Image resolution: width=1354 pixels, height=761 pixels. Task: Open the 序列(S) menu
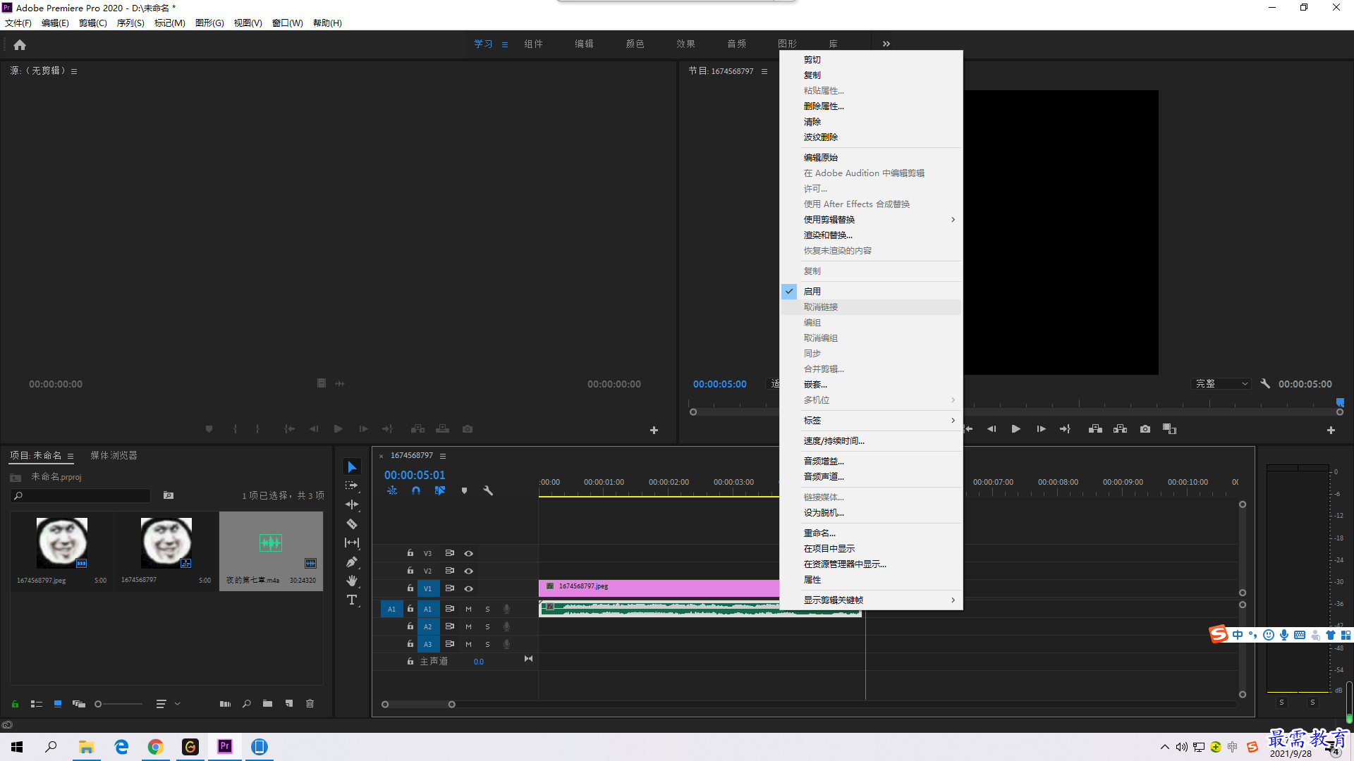tap(130, 23)
